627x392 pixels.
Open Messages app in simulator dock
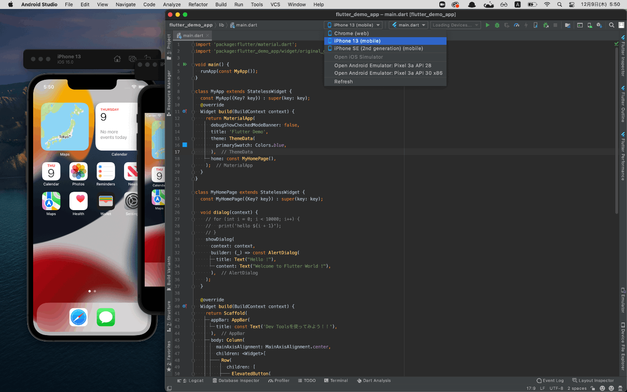106,317
